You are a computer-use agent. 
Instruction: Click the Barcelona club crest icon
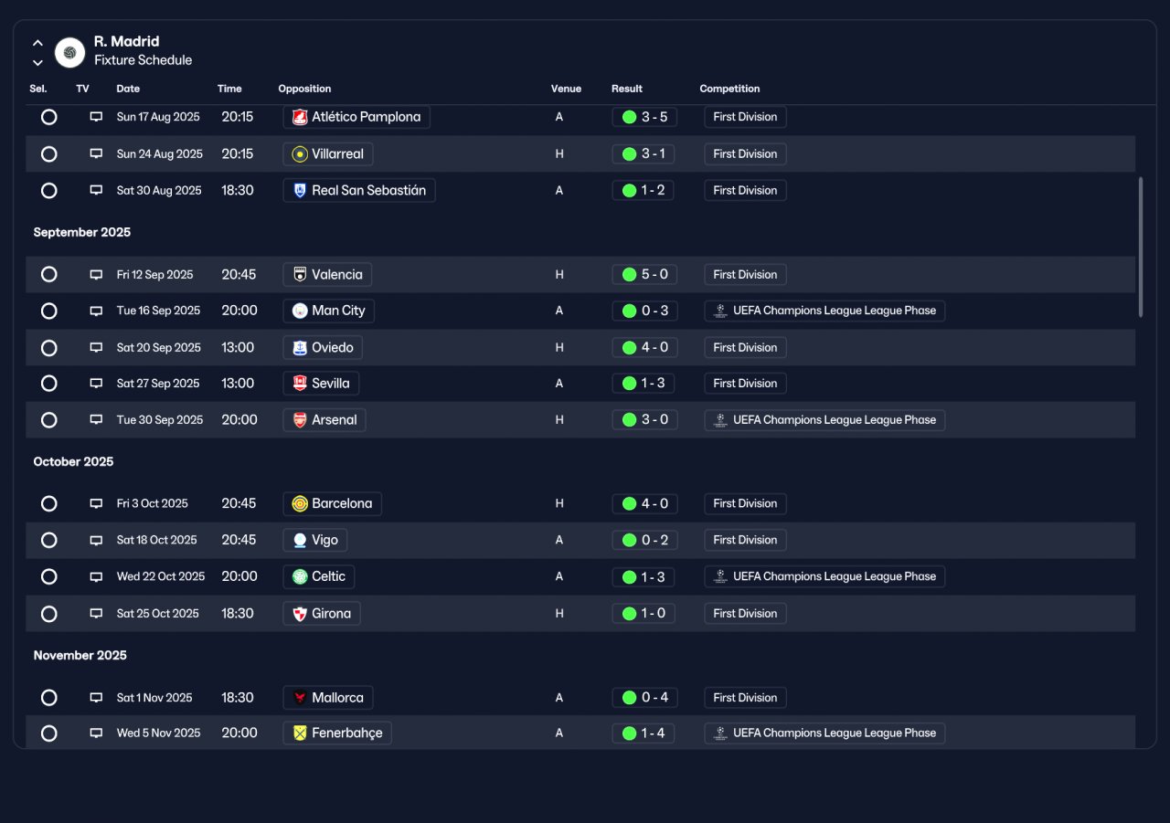[300, 503]
